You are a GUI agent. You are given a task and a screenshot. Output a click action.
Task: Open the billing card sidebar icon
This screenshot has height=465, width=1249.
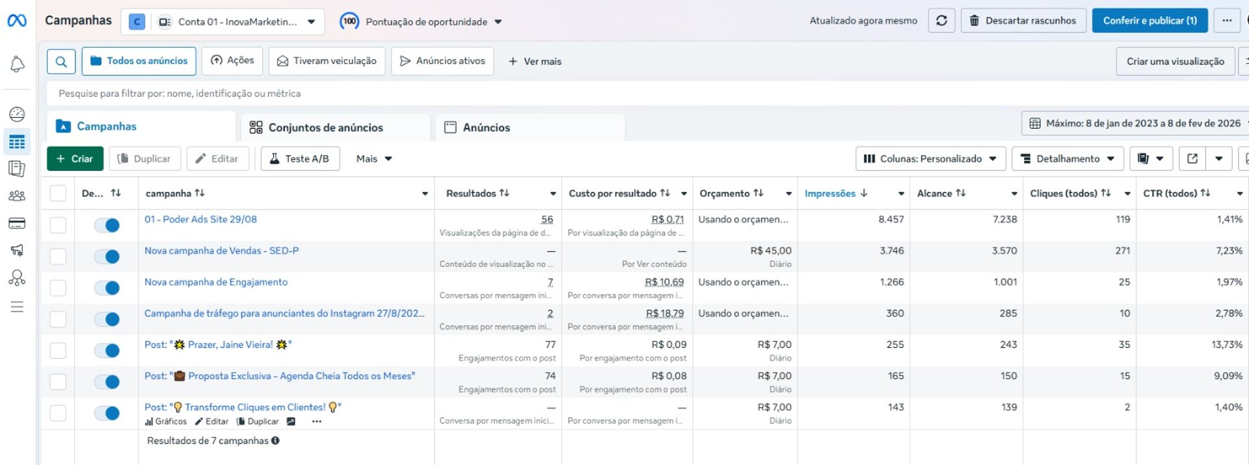(17, 224)
